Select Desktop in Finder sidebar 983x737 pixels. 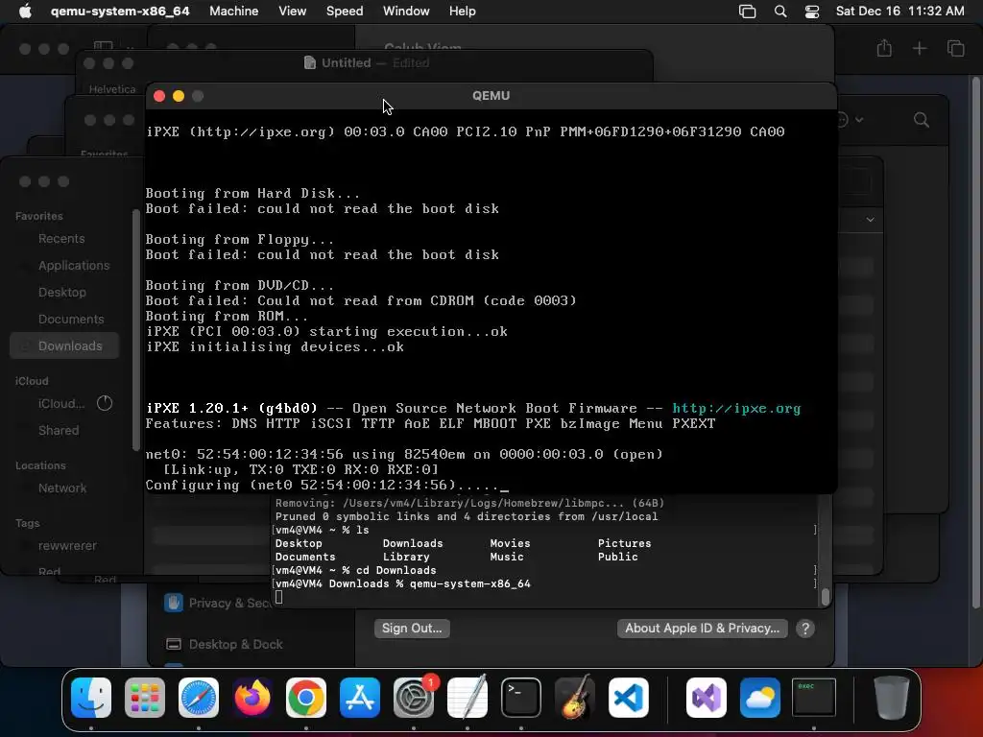tap(62, 292)
